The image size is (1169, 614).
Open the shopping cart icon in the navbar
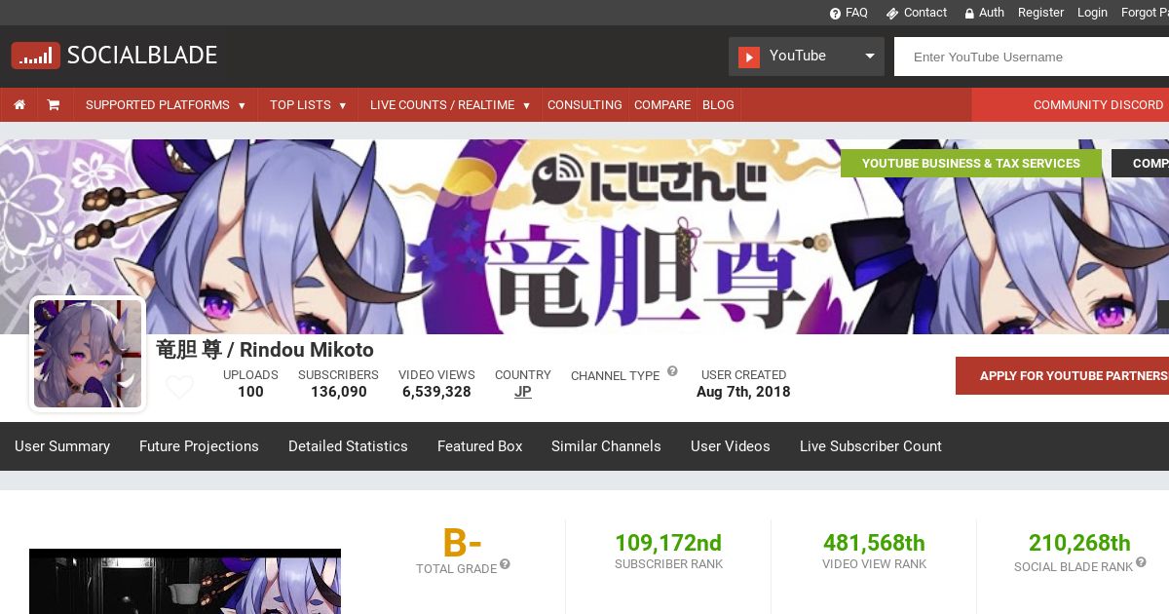pos(54,105)
